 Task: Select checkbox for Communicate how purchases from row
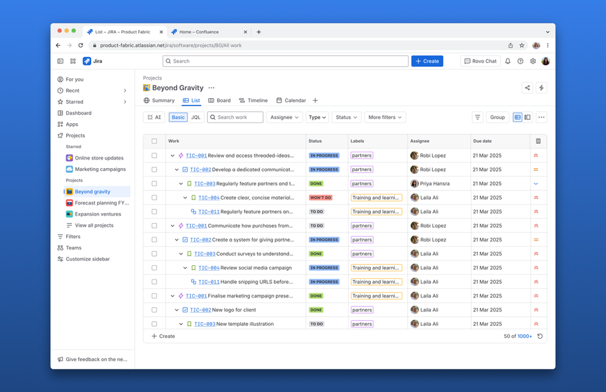tap(154, 226)
